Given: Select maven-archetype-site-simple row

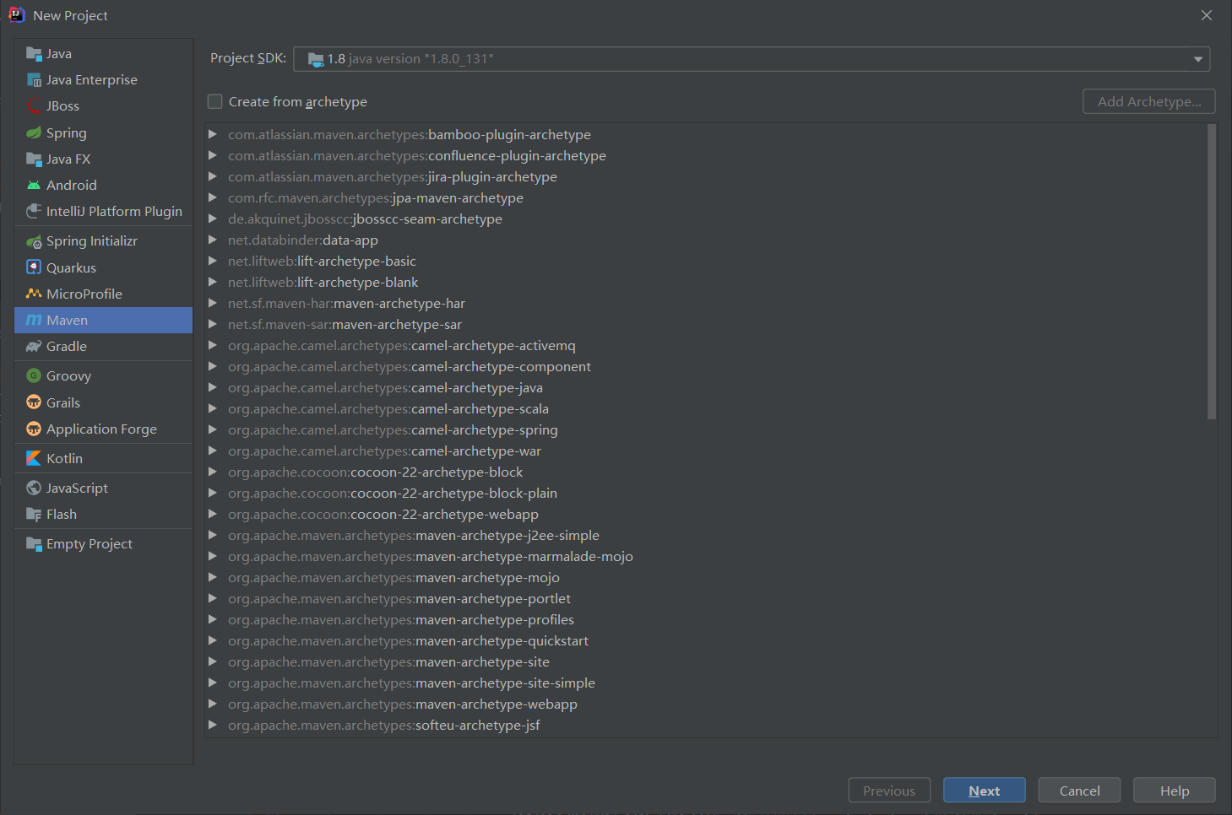Looking at the screenshot, I should pos(706,683).
